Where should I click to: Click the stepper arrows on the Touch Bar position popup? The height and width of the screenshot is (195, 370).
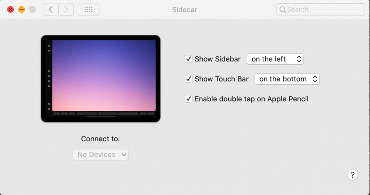point(315,79)
